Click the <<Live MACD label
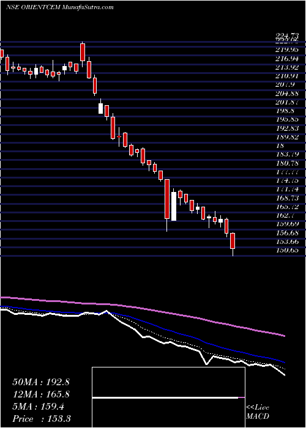 click(258, 412)
